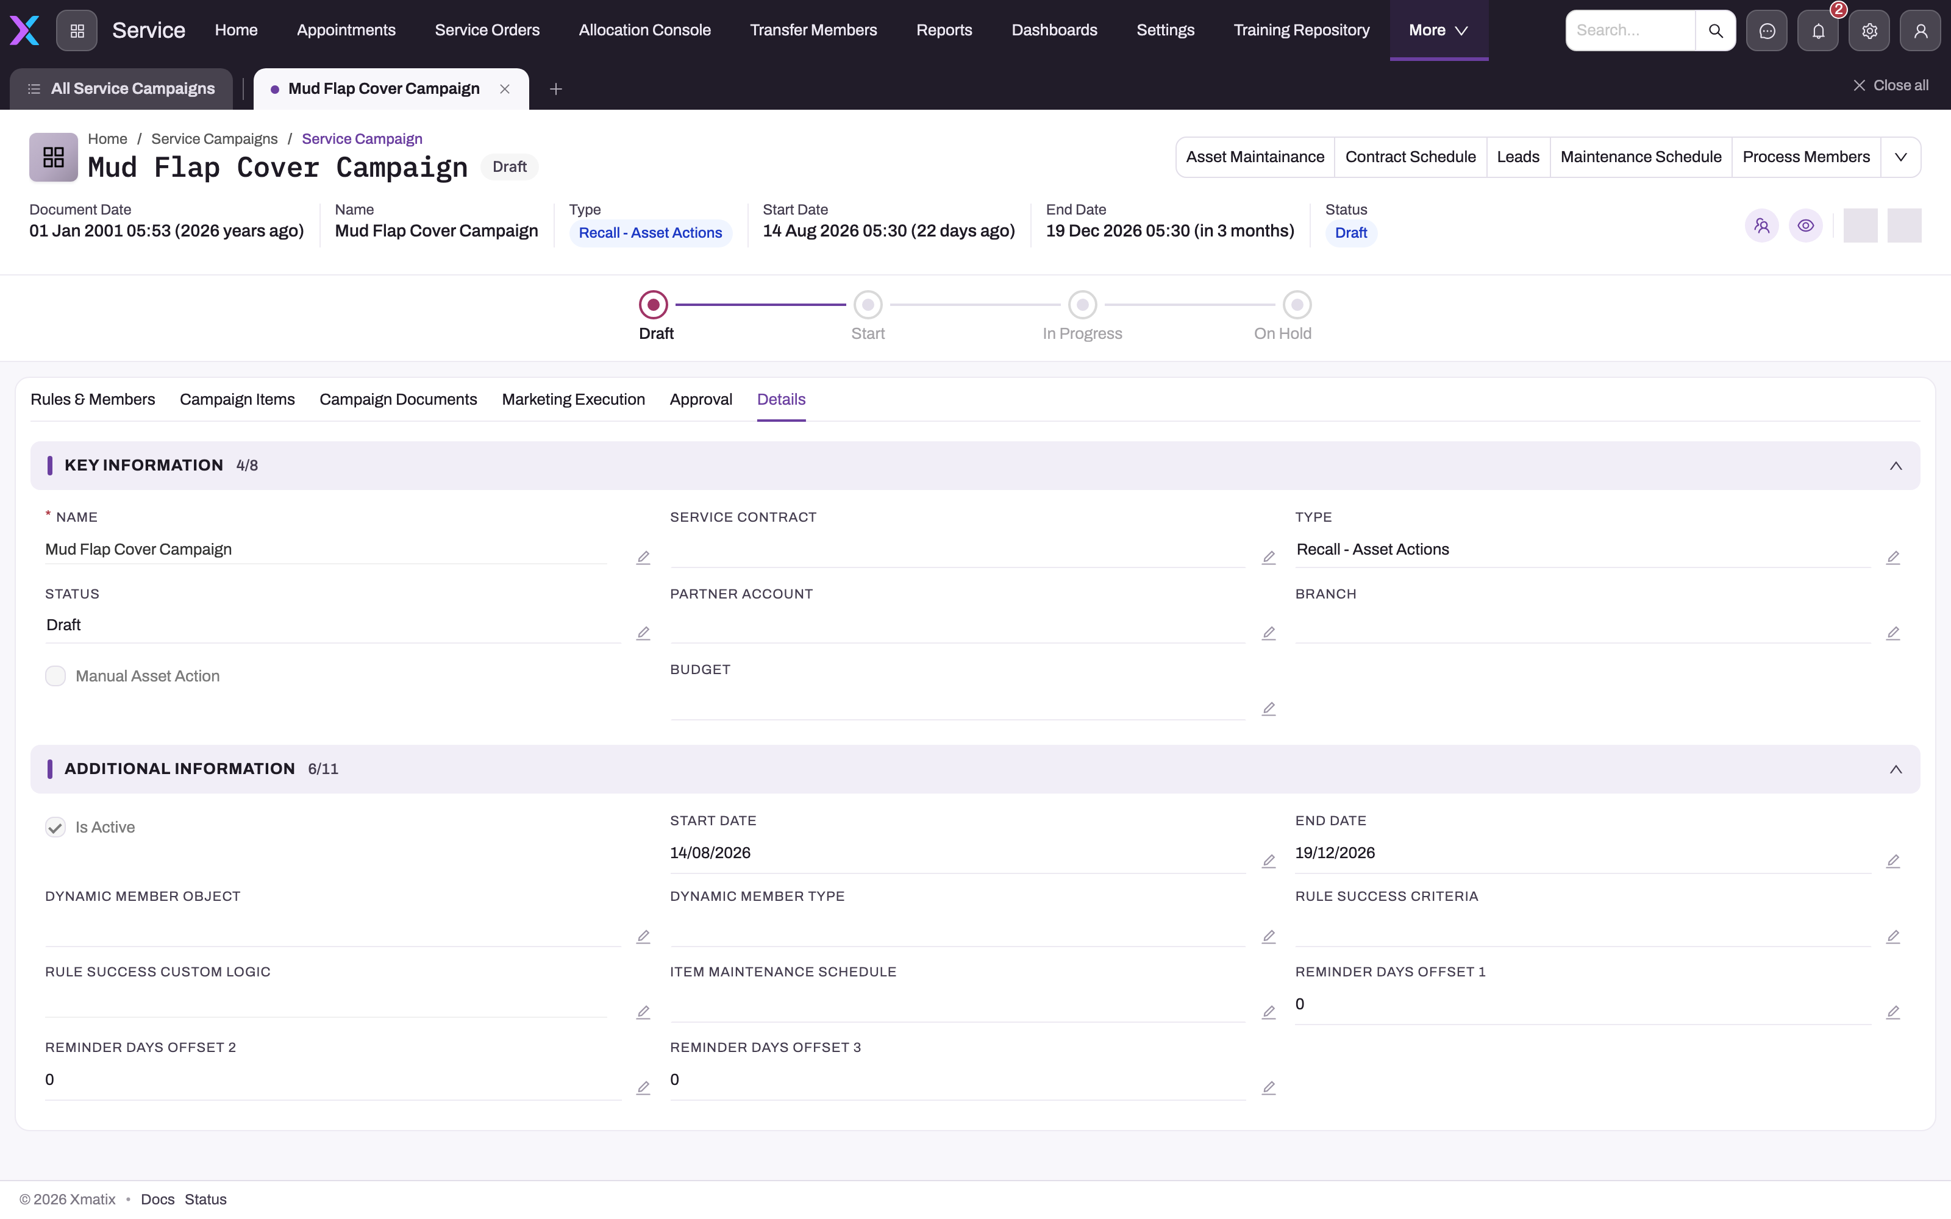Click the Recall - Asset Actions type badge
Image resolution: width=1951 pixels, height=1219 pixels.
coord(650,233)
